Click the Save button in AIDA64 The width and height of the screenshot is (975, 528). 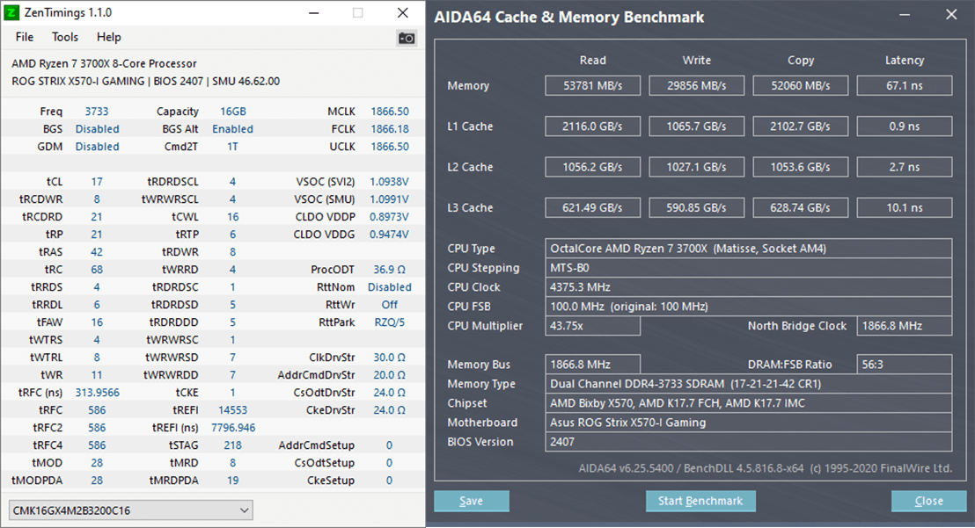coord(472,501)
